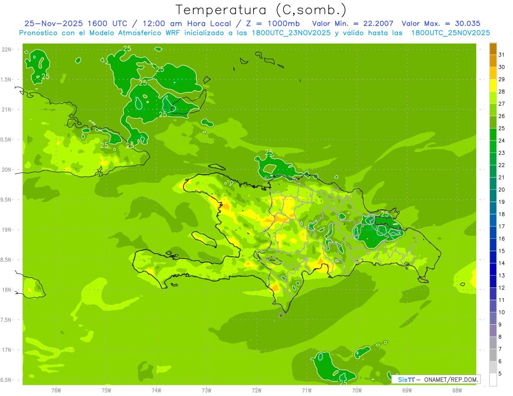Pick the dark orange legend swatch above 31
This screenshot has height=396, width=513.
[493, 48]
